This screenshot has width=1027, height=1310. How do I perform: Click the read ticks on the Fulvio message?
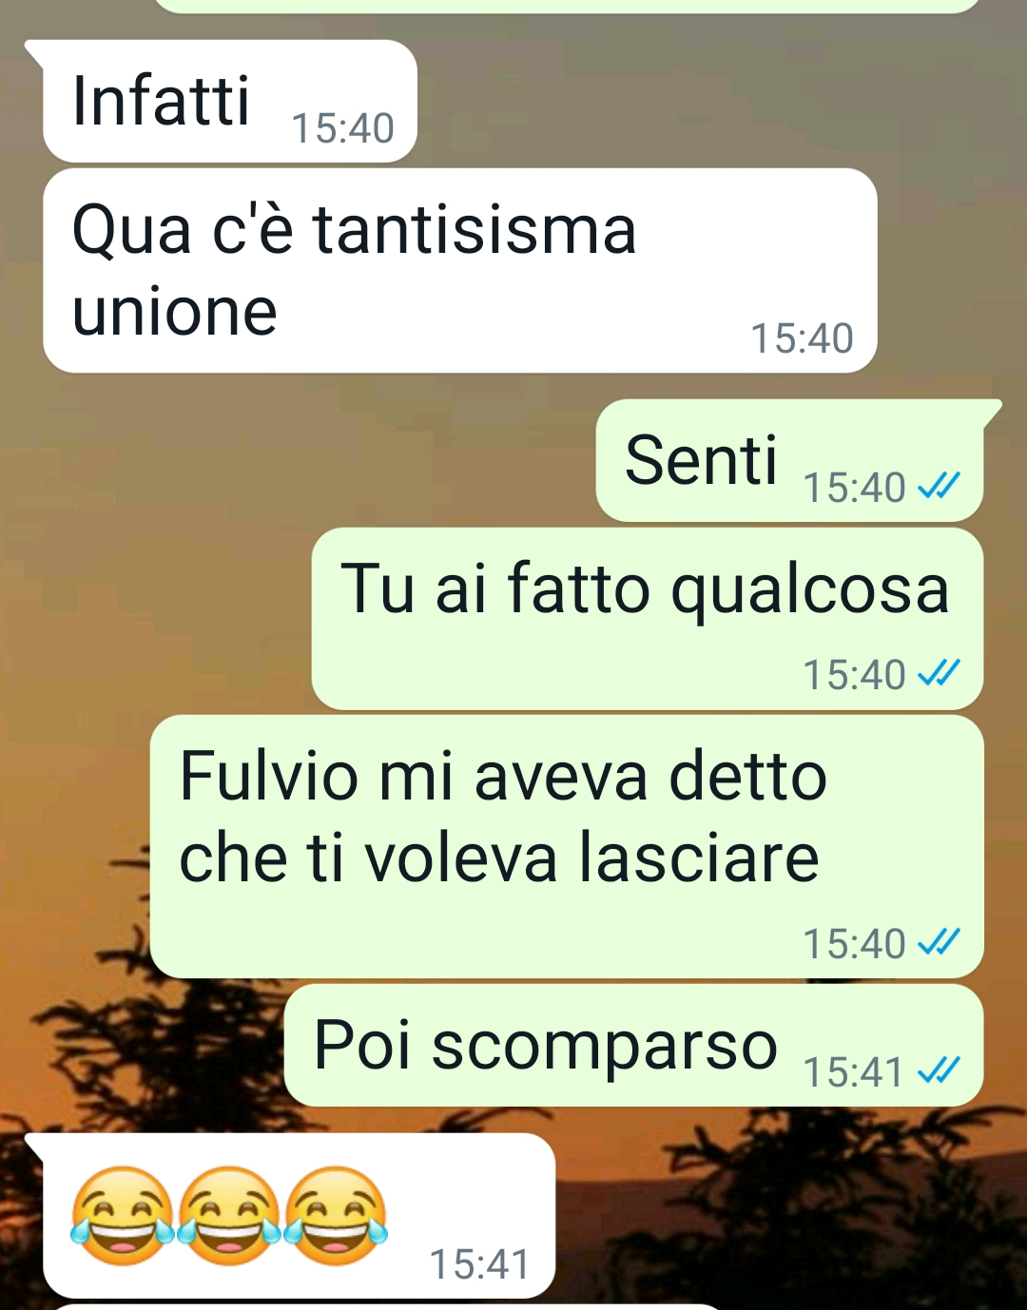click(939, 943)
